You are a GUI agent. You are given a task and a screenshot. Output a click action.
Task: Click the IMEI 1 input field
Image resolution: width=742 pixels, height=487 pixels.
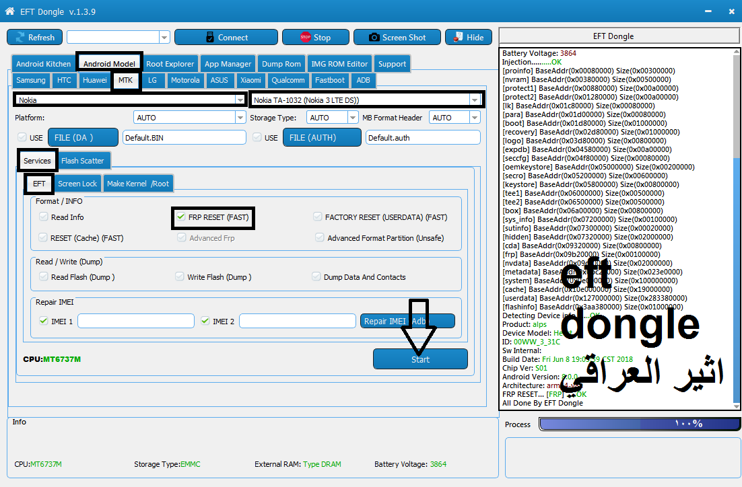(136, 321)
